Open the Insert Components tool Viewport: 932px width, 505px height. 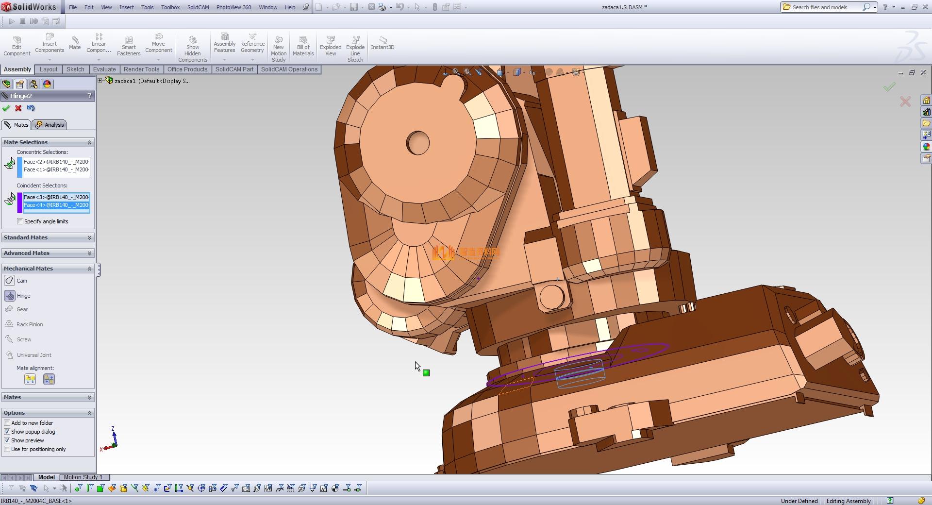click(50, 44)
